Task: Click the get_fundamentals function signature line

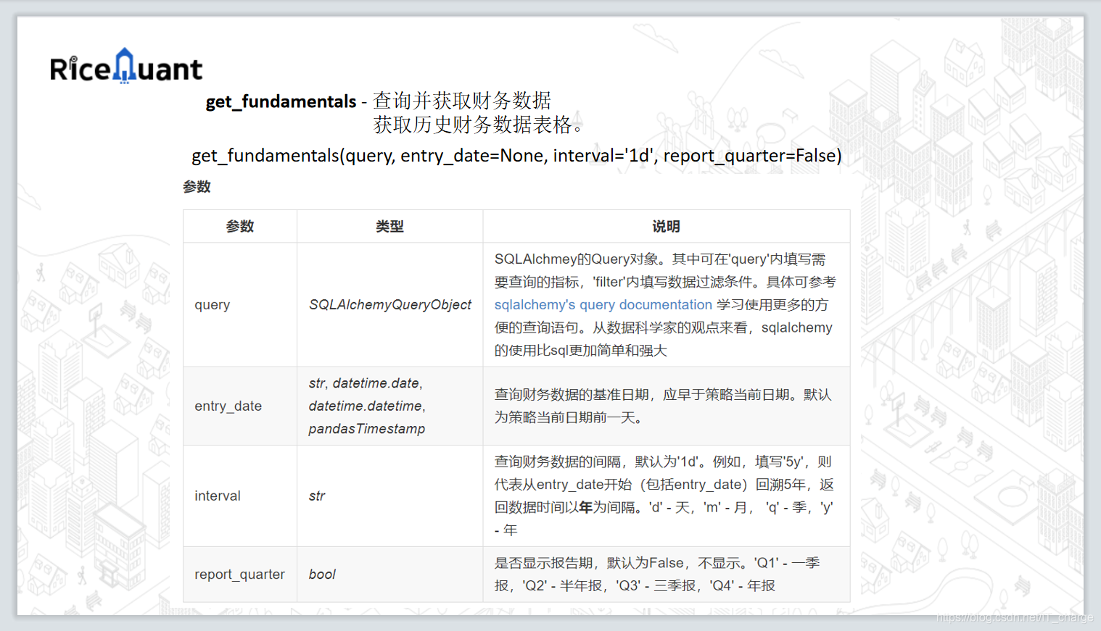Action: point(516,156)
